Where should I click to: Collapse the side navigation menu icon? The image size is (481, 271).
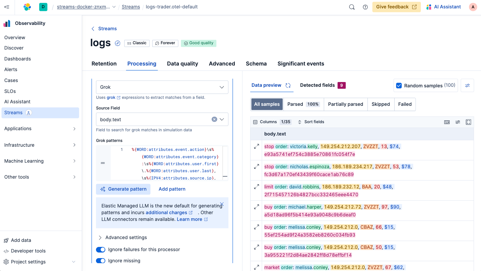point(7,7)
